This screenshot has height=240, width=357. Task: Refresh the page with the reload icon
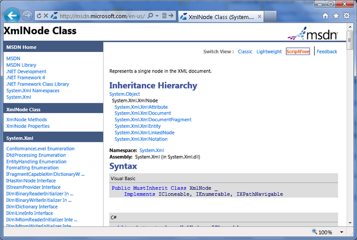coord(39,16)
